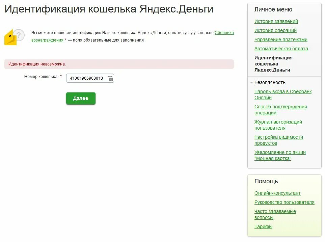Open the Сборника вознаграждения link
This screenshot has width=325, height=242.
(224, 32)
